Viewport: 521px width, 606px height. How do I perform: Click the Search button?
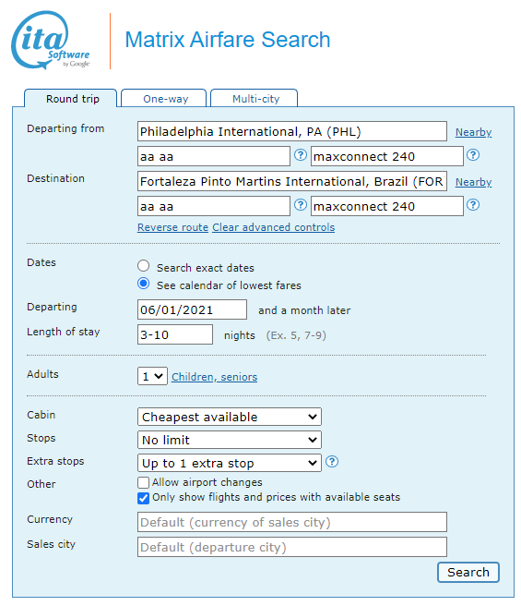coord(468,572)
